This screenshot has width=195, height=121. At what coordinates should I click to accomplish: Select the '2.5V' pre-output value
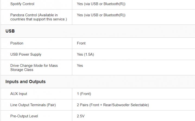coord(81,116)
